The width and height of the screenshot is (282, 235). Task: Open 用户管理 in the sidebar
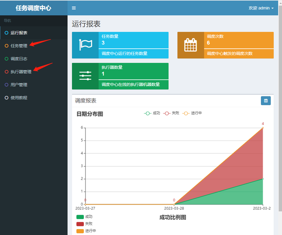pyautogui.click(x=34, y=85)
